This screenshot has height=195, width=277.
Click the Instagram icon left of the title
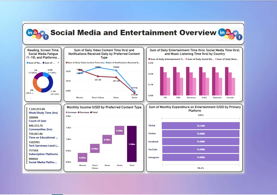(38, 36)
